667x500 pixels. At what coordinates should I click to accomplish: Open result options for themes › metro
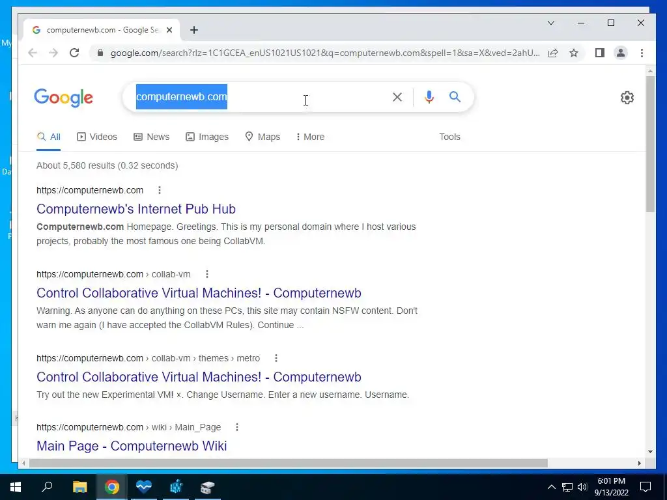[276, 358]
